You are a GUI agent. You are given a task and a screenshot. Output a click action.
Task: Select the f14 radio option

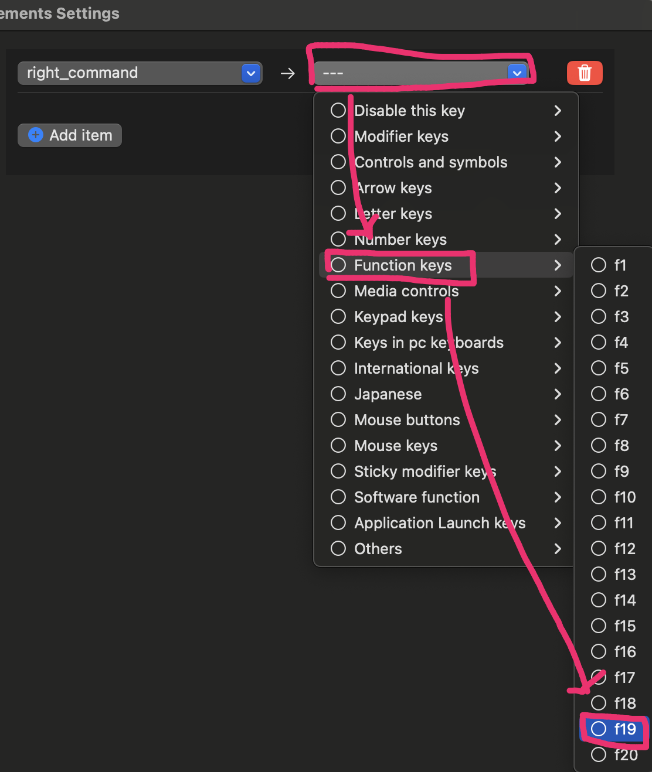[599, 600]
